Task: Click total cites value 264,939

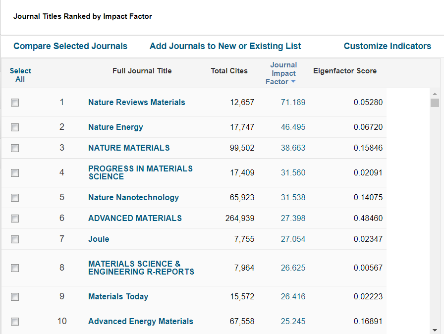Action: [x=240, y=218]
